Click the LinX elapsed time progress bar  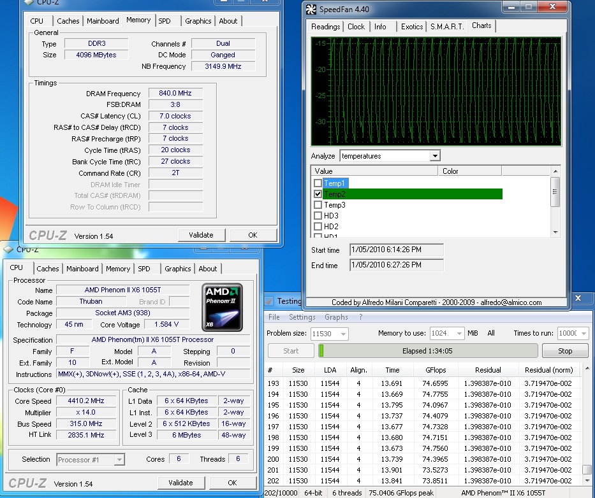pyautogui.click(x=428, y=351)
